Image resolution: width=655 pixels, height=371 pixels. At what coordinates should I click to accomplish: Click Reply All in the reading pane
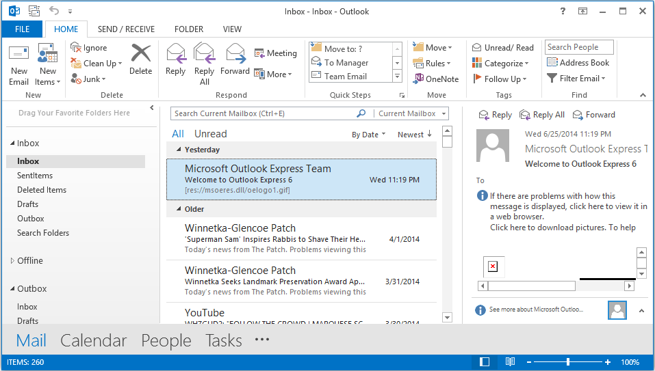[x=542, y=115]
